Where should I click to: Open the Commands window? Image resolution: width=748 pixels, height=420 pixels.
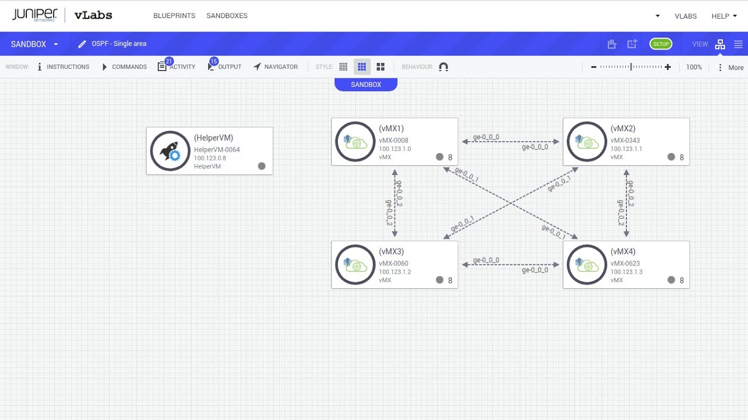tap(124, 67)
